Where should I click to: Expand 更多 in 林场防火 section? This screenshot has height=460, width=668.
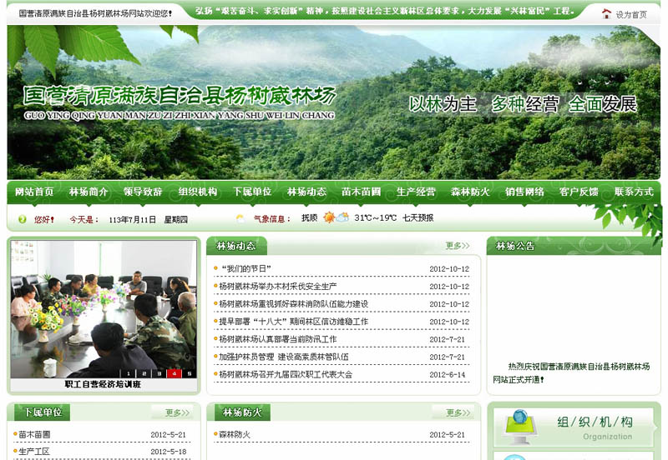(x=457, y=412)
